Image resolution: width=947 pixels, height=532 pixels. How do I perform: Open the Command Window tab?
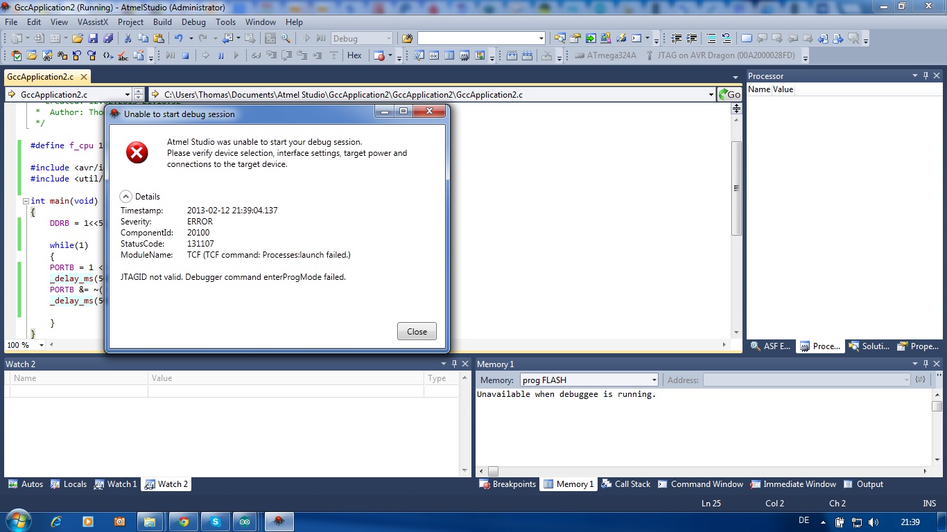click(x=700, y=484)
